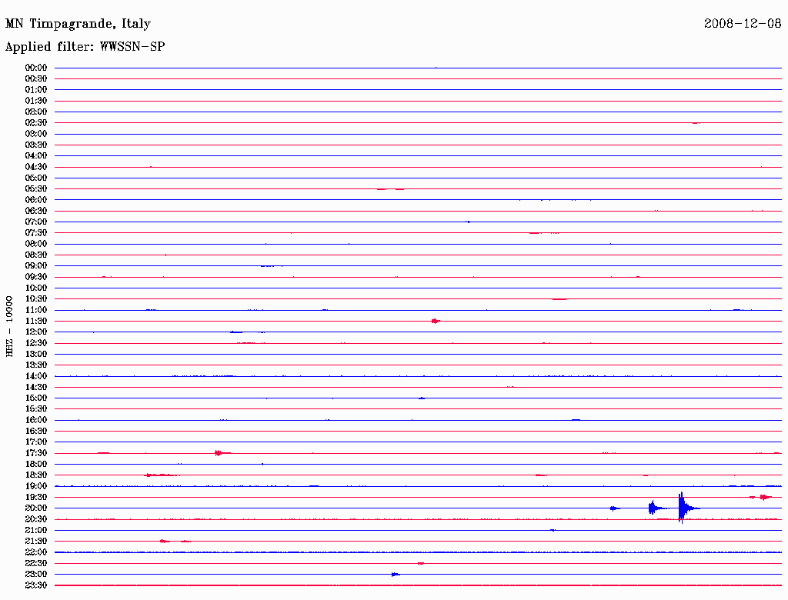The height and width of the screenshot is (600, 788).
Task: Click the small blue event on the 07:00 trace
Action: (468, 222)
